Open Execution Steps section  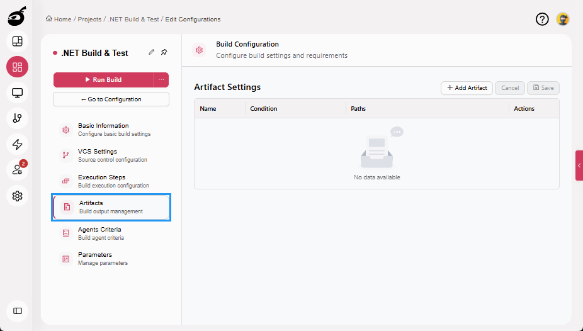[111, 181]
